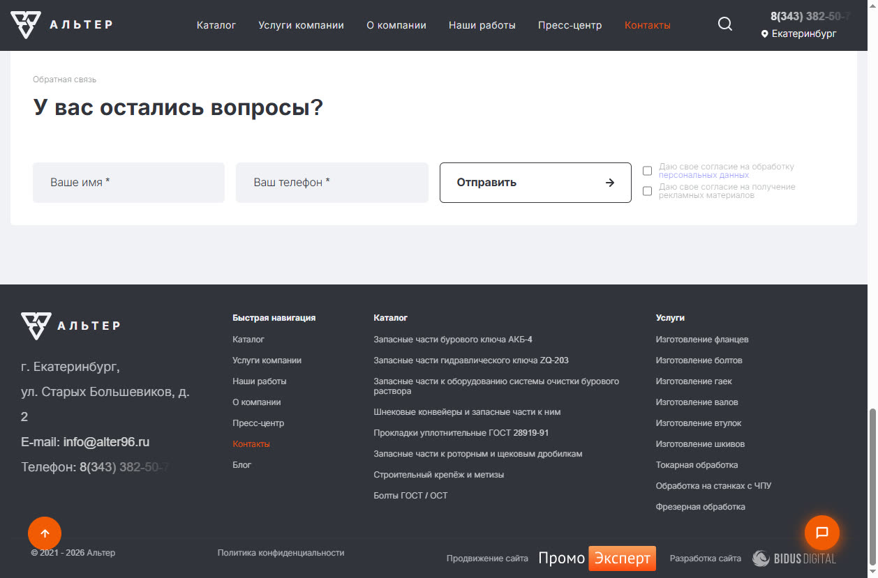
Task: Open запасные части системы очистки бурового раствора
Action: point(496,386)
